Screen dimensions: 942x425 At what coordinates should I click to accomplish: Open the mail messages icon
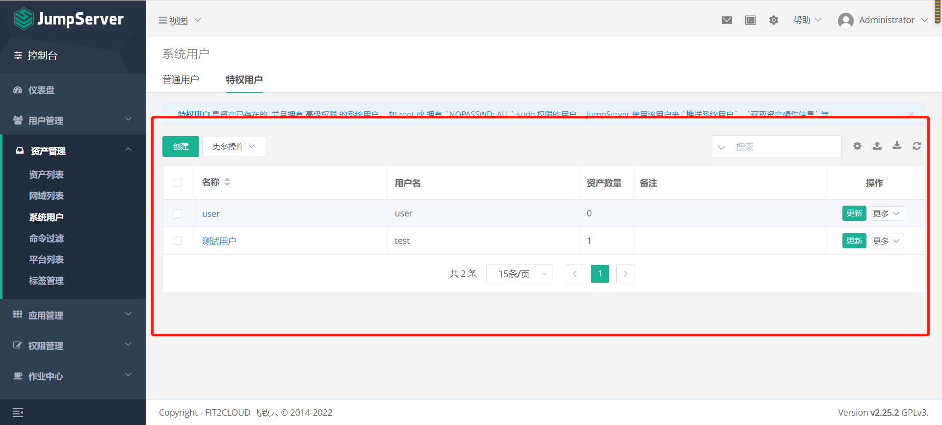(x=727, y=20)
